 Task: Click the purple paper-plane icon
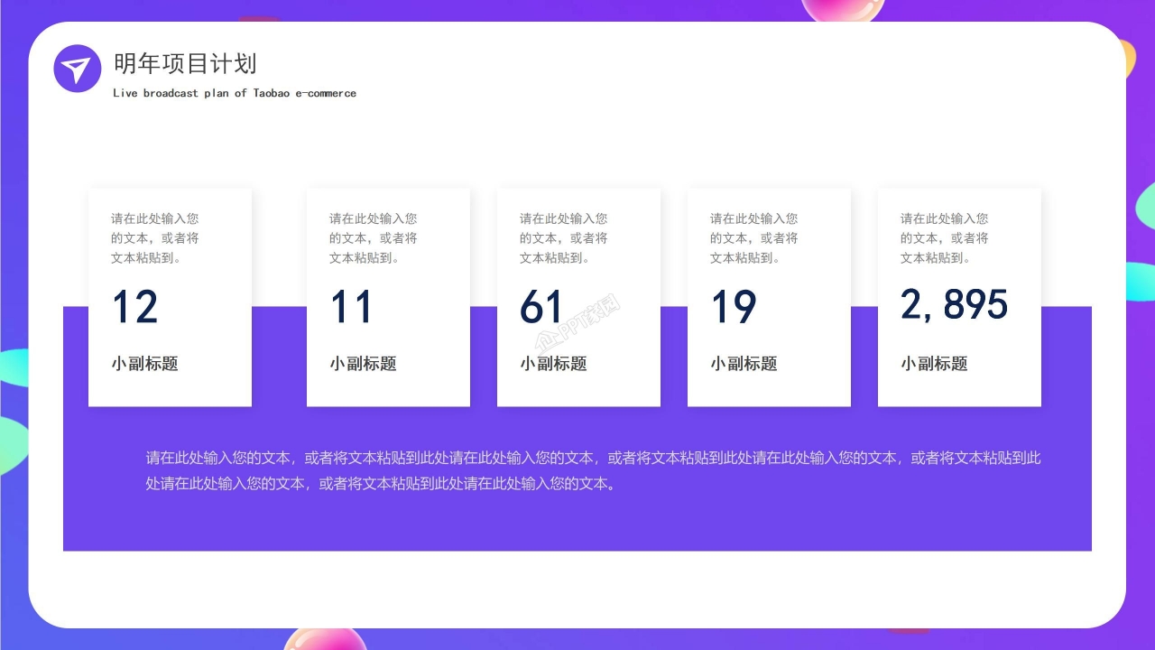[78, 69]
